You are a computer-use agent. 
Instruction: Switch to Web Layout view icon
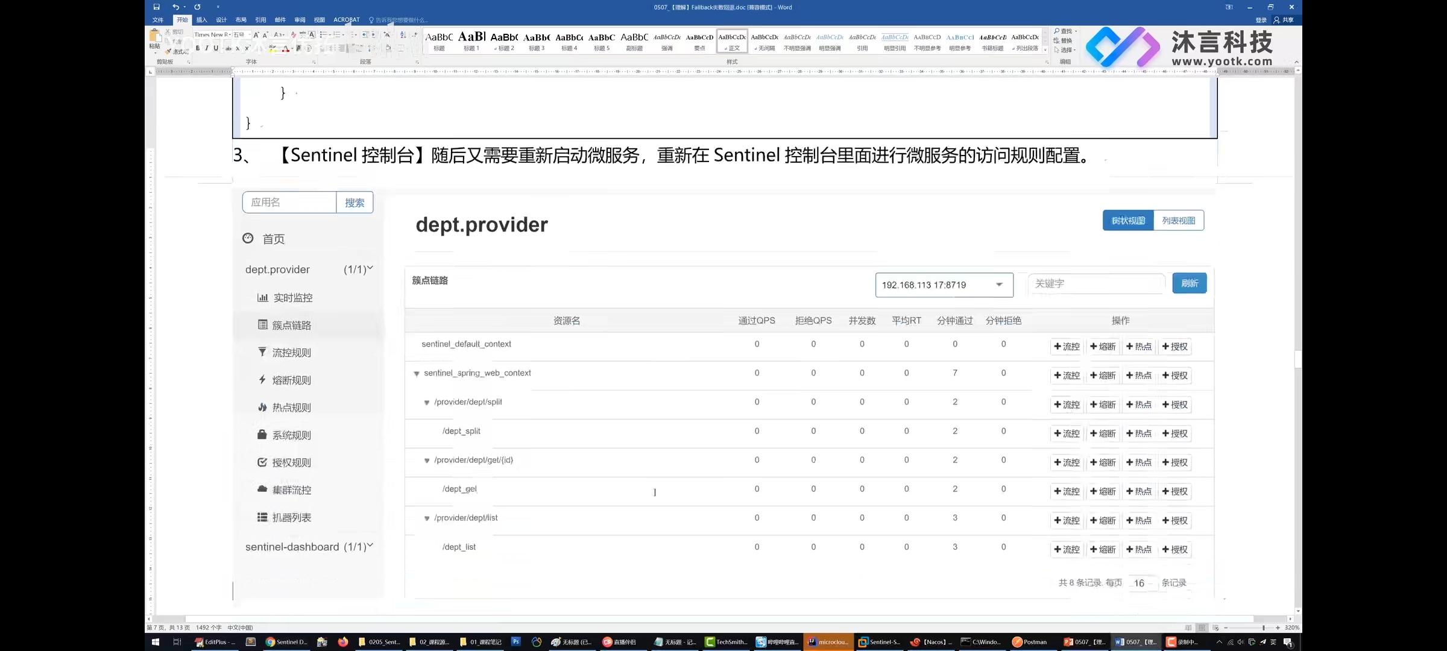click(1215, 627)
